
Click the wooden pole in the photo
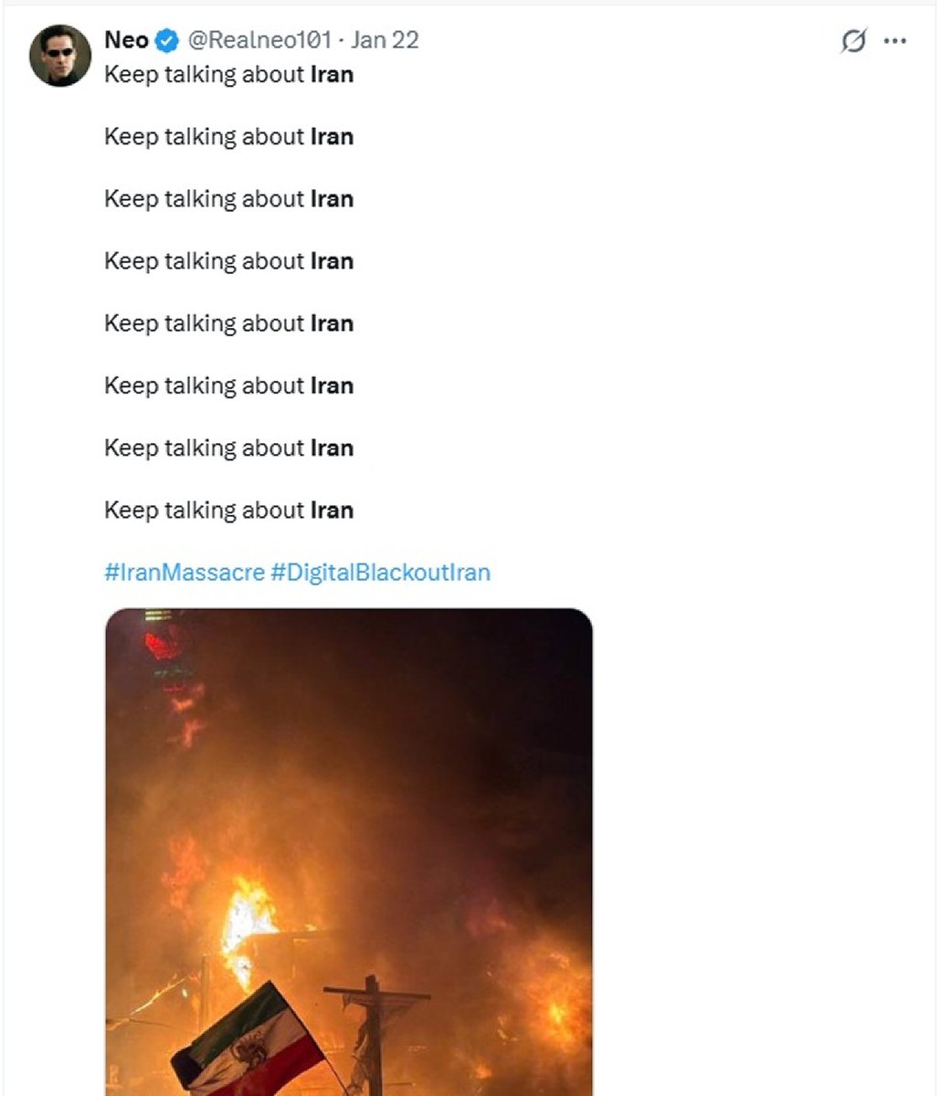[x=374, y=1032]
